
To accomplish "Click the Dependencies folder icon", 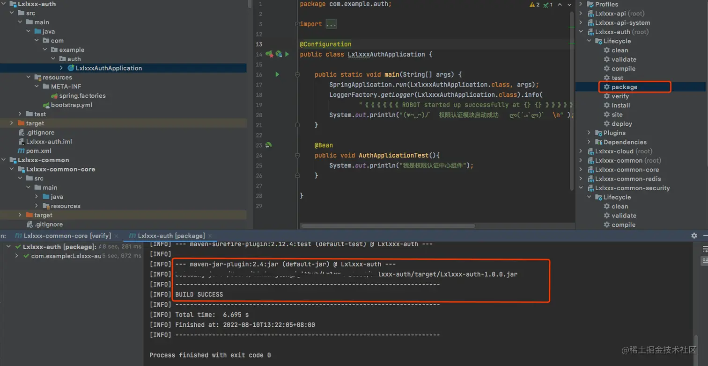I will 598,142.
